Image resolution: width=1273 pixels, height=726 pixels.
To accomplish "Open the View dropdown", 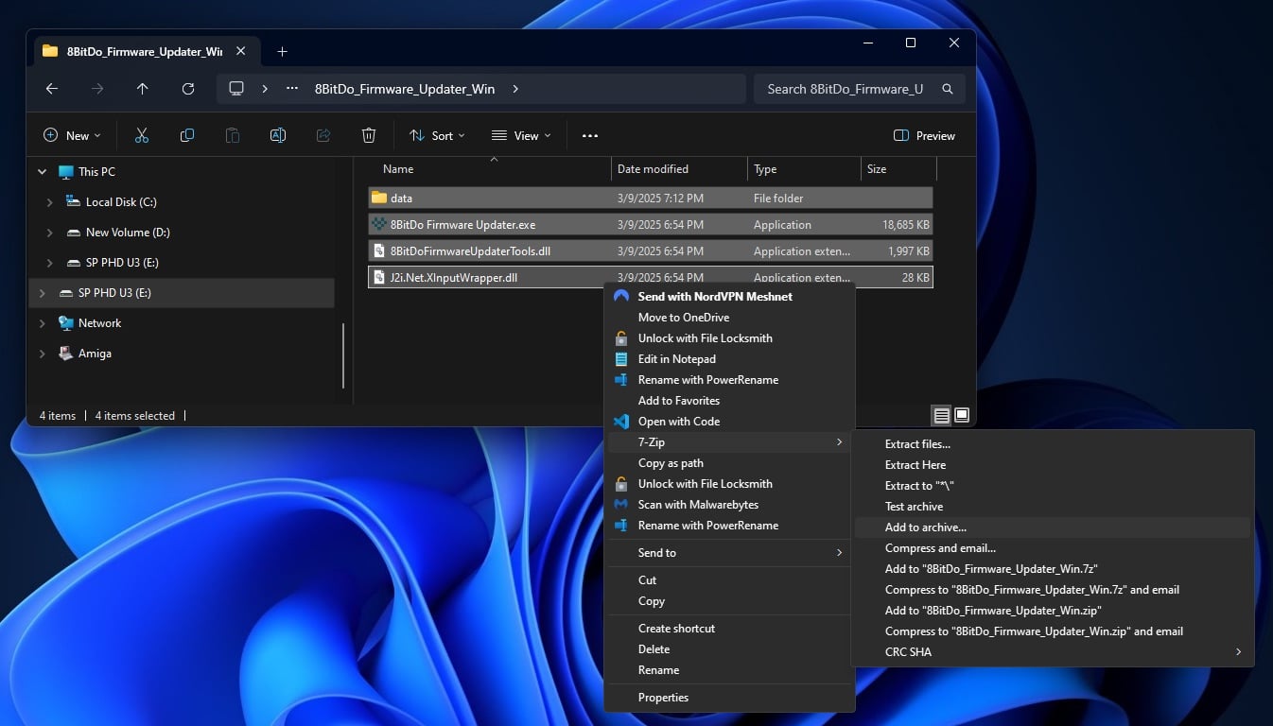I will pos(521,135).
